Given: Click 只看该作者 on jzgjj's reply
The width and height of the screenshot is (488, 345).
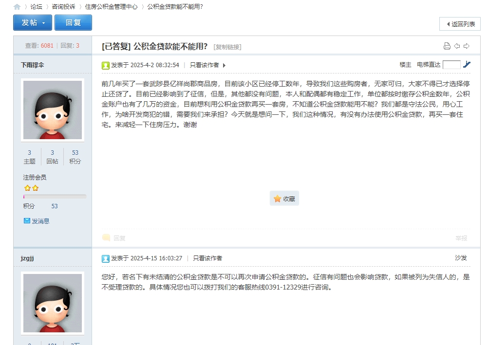Looking at the screenshot, I should pyautogui.click(x=207, y=258).
